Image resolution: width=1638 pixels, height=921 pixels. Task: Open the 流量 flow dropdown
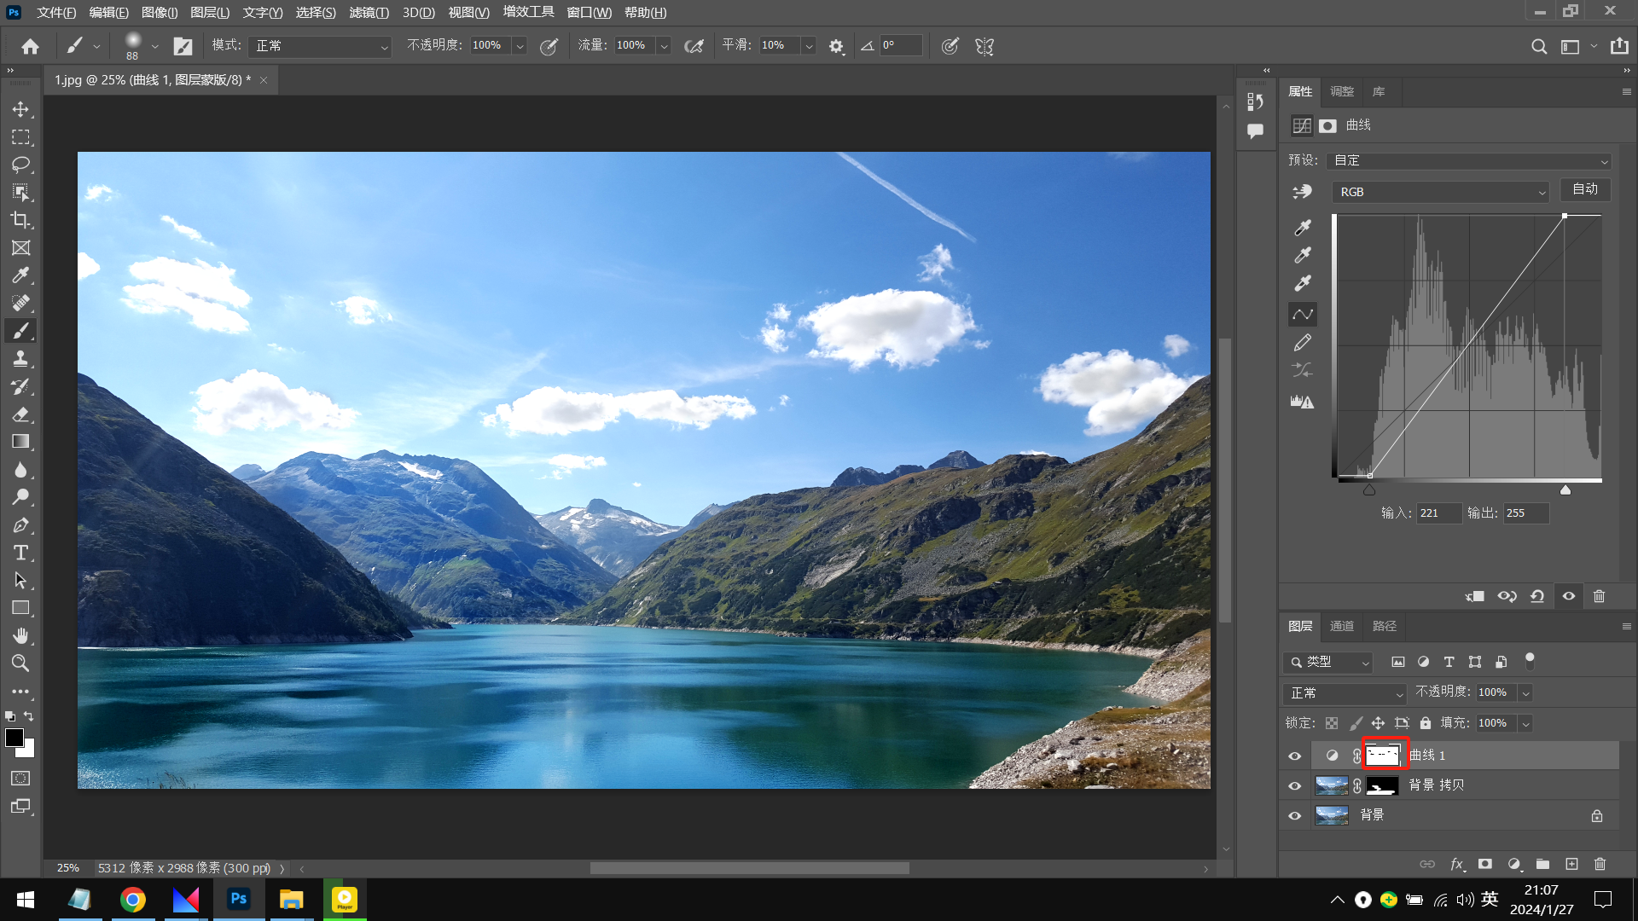tap(664, 46)
